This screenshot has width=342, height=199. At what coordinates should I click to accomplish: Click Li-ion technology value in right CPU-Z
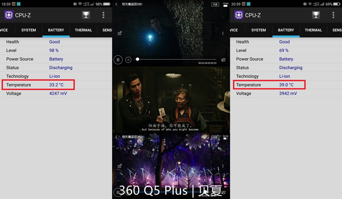pyautogui.click(x=285, y=76)
